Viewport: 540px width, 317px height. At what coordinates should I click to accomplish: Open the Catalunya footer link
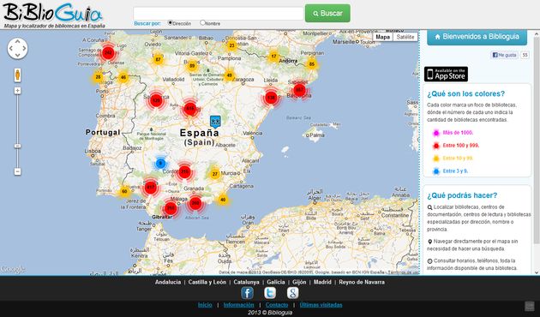246,282
